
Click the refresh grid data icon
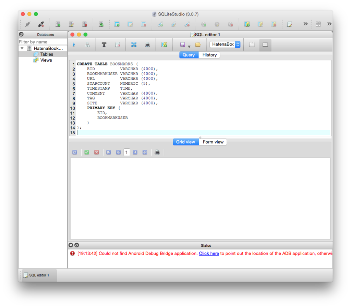point(75,152)
